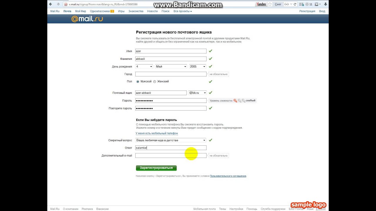Select the Мужской gender radio button
Viewport: 376px width, 211px height.
[138, 81]
